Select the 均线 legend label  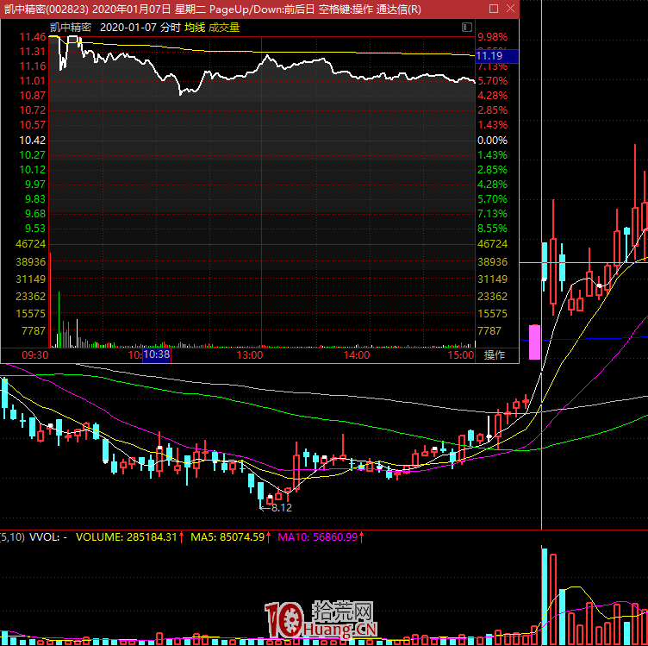pyautogui.click(x=194, y=27)
